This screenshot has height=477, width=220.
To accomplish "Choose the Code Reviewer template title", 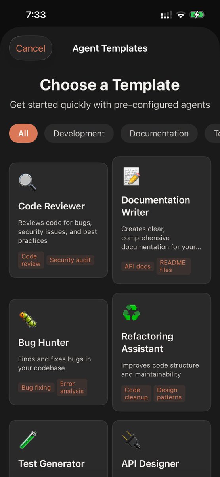I will [52, 206].
